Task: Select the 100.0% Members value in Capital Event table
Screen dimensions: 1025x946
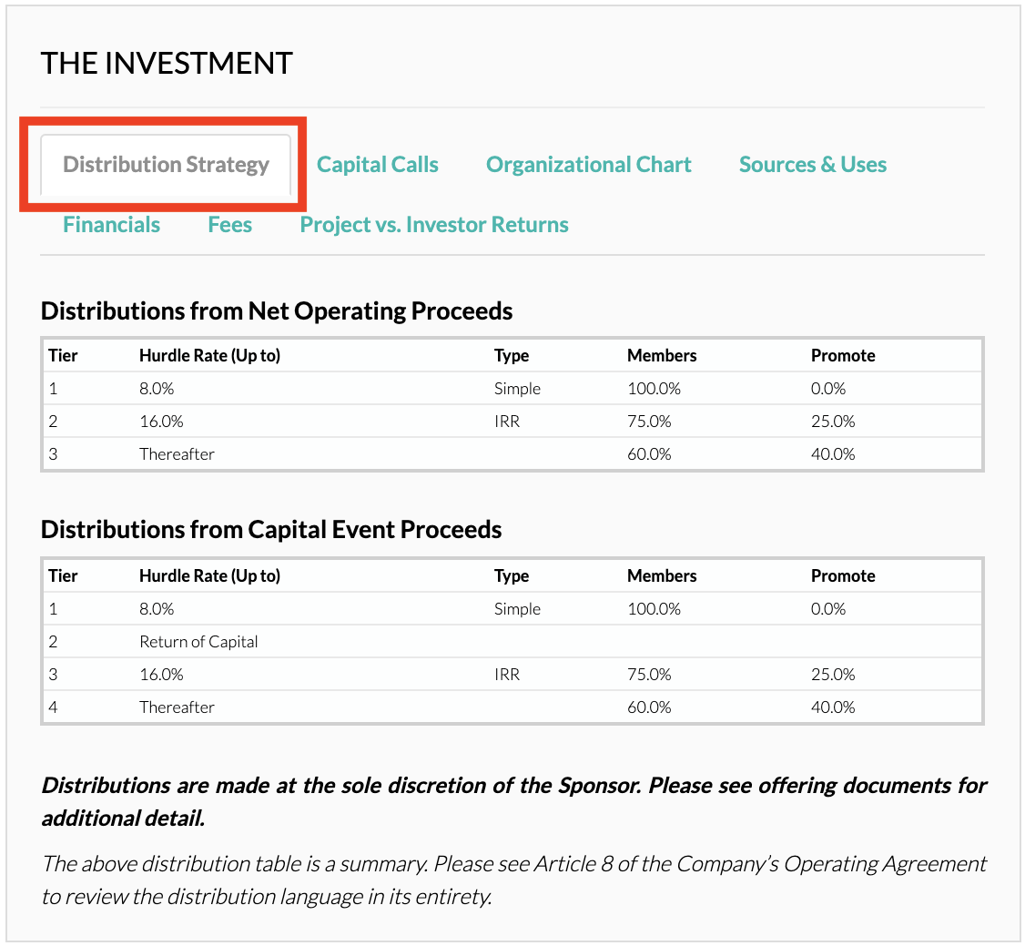Action: [654, 609]
